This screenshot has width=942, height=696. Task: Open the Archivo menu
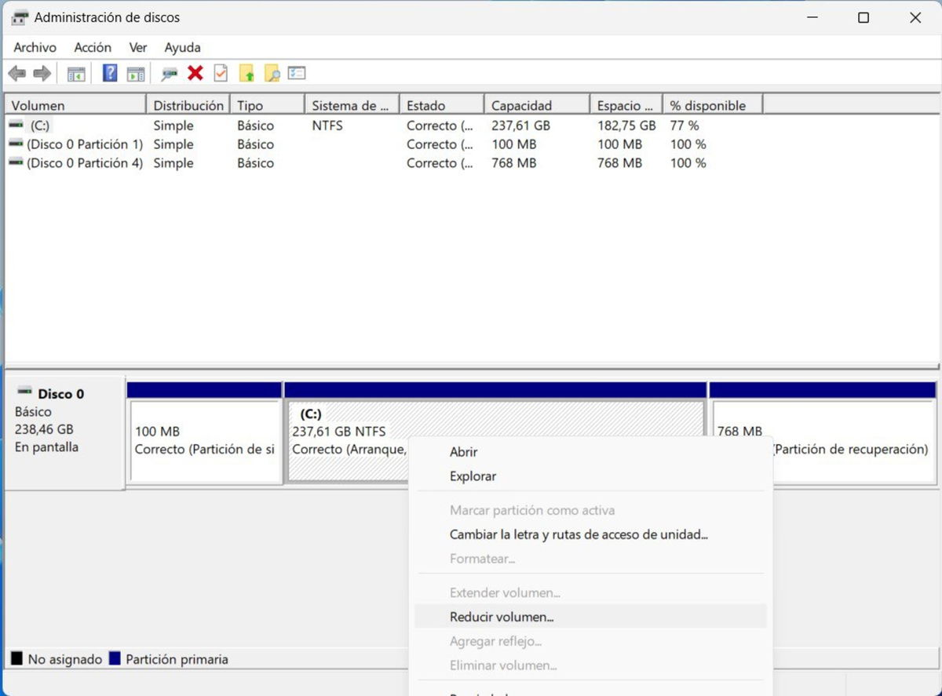35,47
